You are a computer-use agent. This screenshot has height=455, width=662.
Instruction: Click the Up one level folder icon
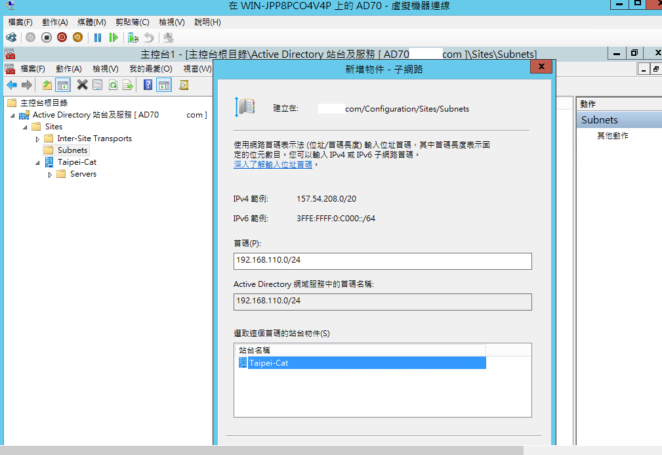[x=47, y=85]
